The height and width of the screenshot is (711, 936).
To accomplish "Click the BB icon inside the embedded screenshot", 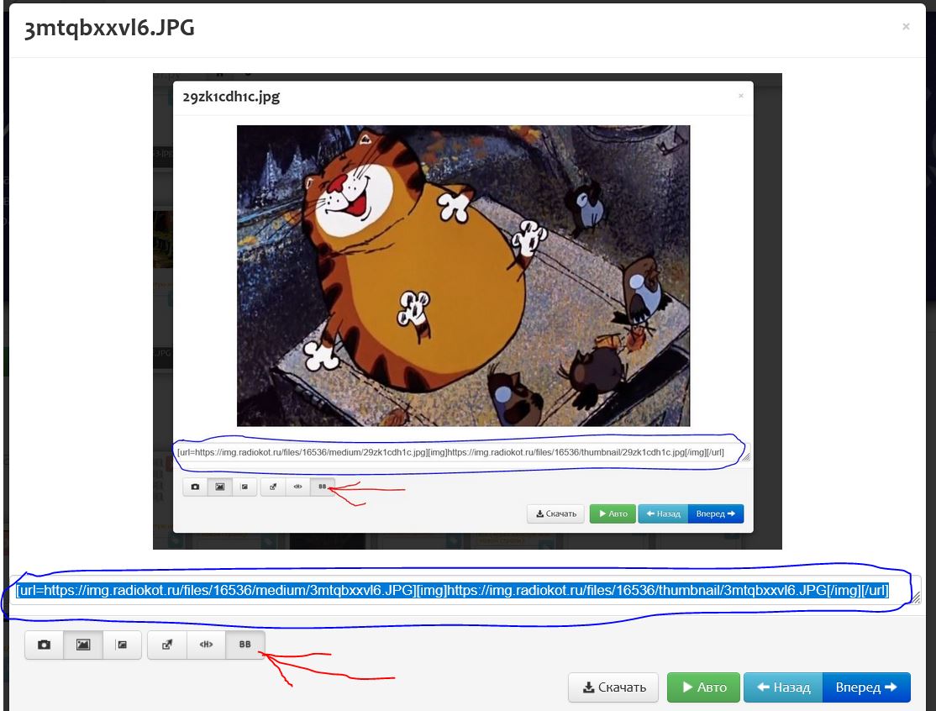I will tap(322, 487).
